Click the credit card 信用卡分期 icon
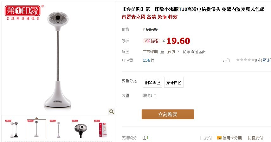271x142 pixels. pos(219,138)
